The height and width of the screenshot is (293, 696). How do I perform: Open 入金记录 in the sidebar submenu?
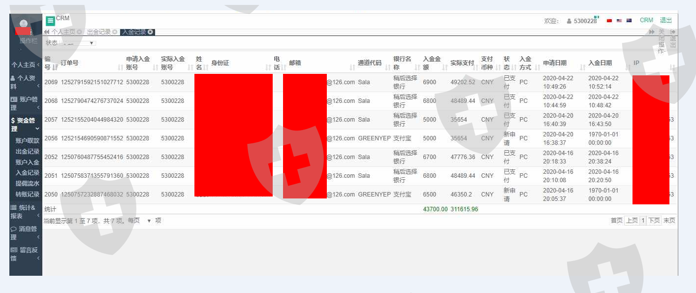[x=27, y=173]
